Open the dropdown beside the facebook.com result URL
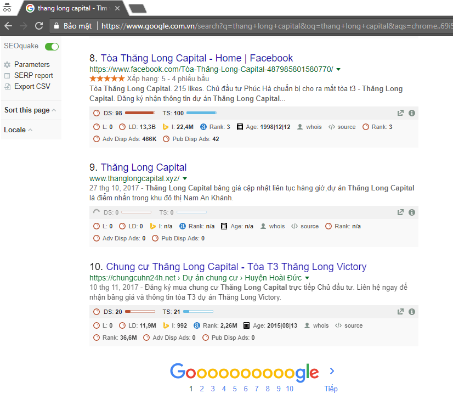Image resolution: width=453 pixels, height=399 pixels. (x=338, y=69)
